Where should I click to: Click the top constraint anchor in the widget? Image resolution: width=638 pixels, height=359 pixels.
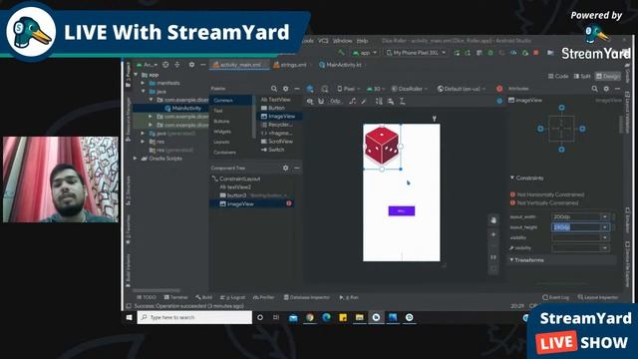pos(561,108)
